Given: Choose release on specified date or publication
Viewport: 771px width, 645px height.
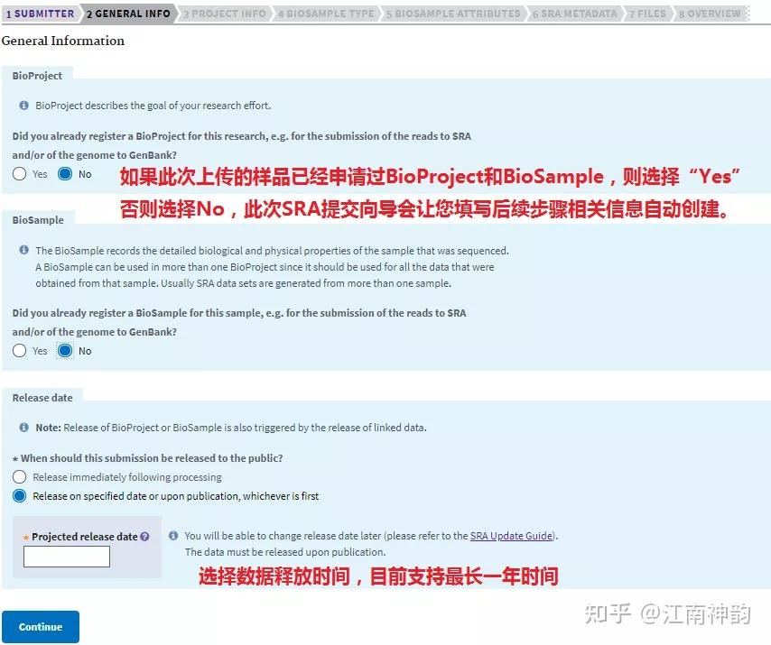Looking at the screenshot, I should [x=19, y=495].
